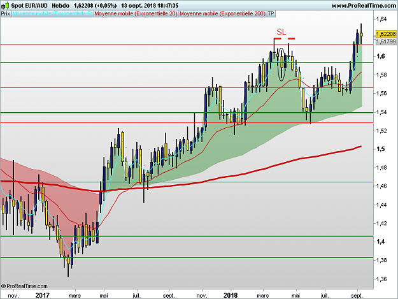Click the 1,46 price axis label

coord(381,186)
